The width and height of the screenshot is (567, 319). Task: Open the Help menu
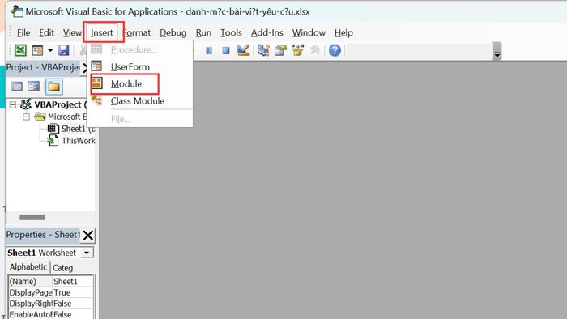click(x=343, y=32)
